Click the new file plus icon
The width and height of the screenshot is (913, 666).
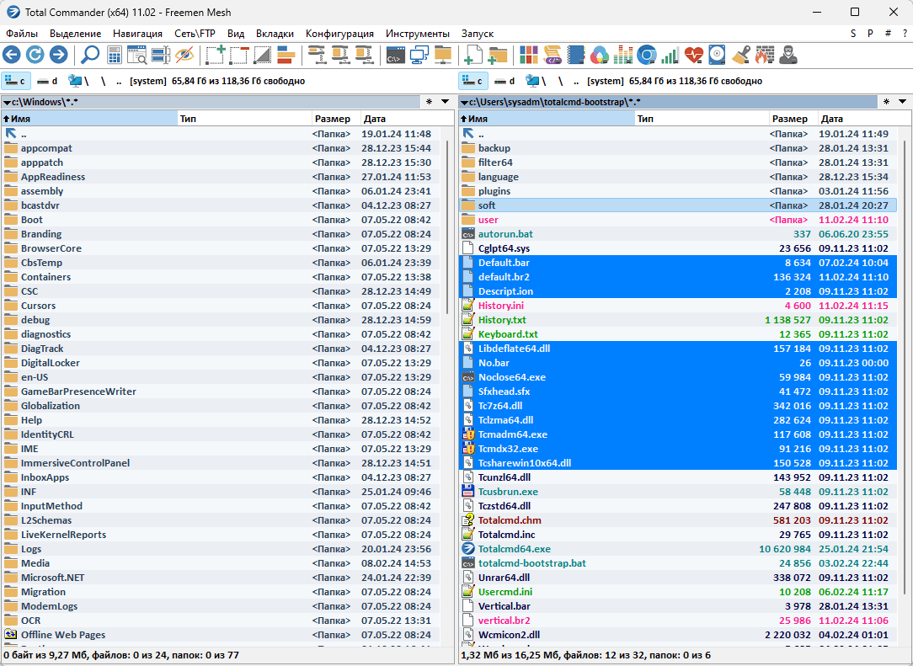tap(473, 56)
